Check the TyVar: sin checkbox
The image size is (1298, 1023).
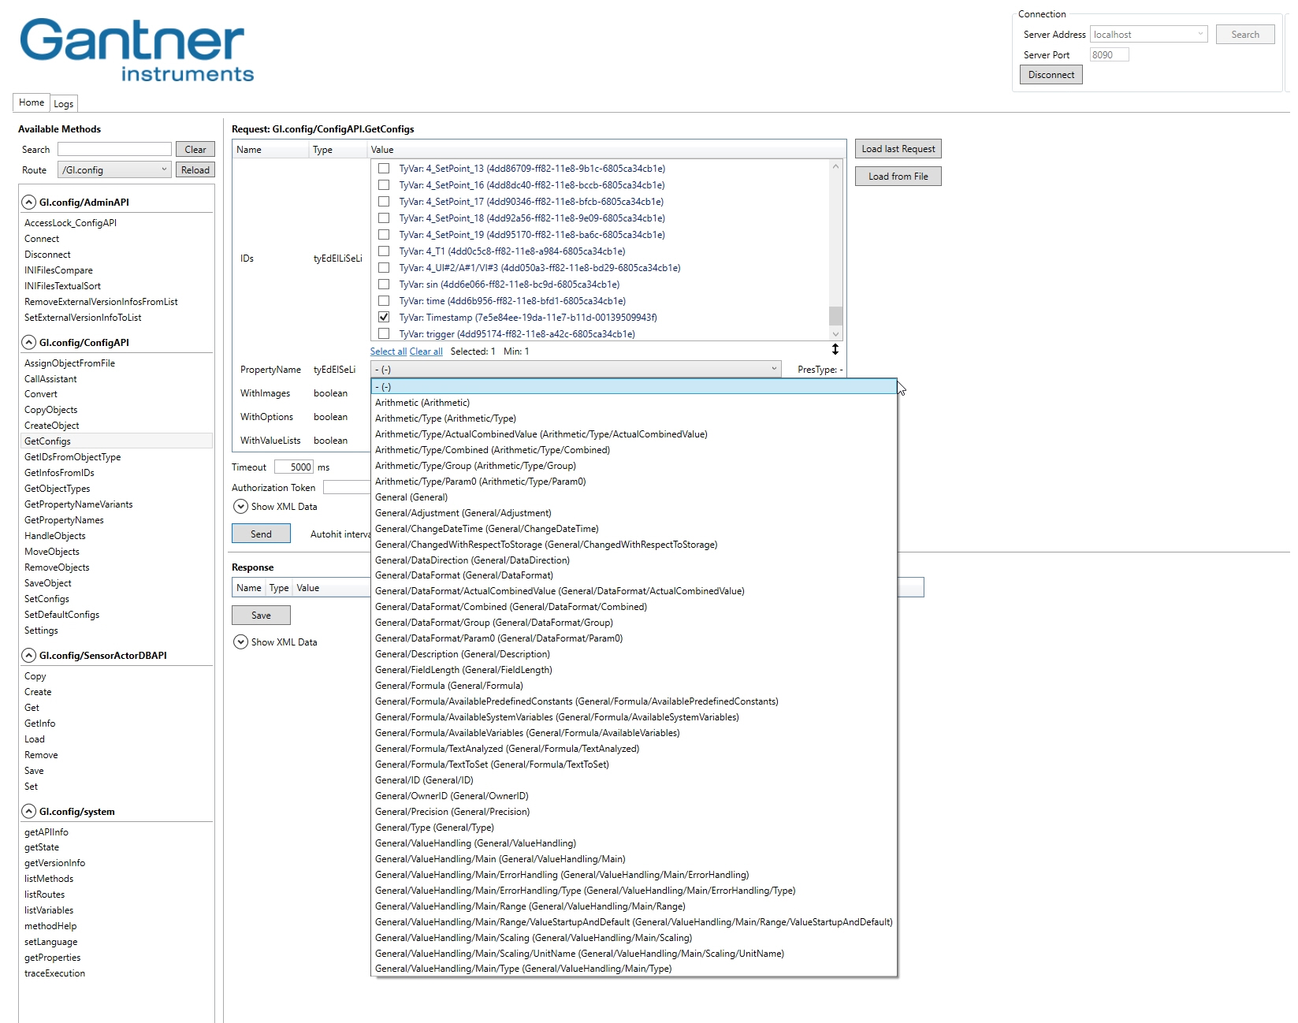tap(384, 284)
